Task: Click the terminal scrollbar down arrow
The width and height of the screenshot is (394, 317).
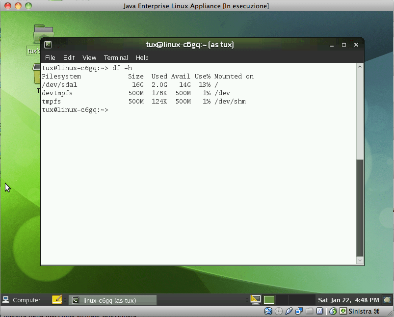Action: point(360,261)
